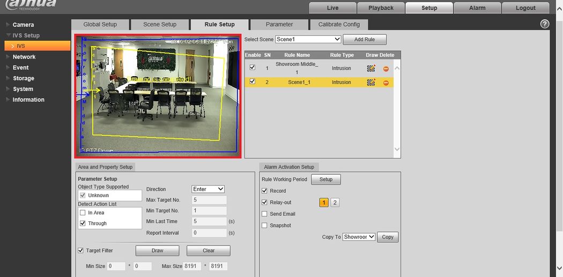Enable the In Area detect action
The width and height of the screenshot is (563, 277).
tap(83, 213)
